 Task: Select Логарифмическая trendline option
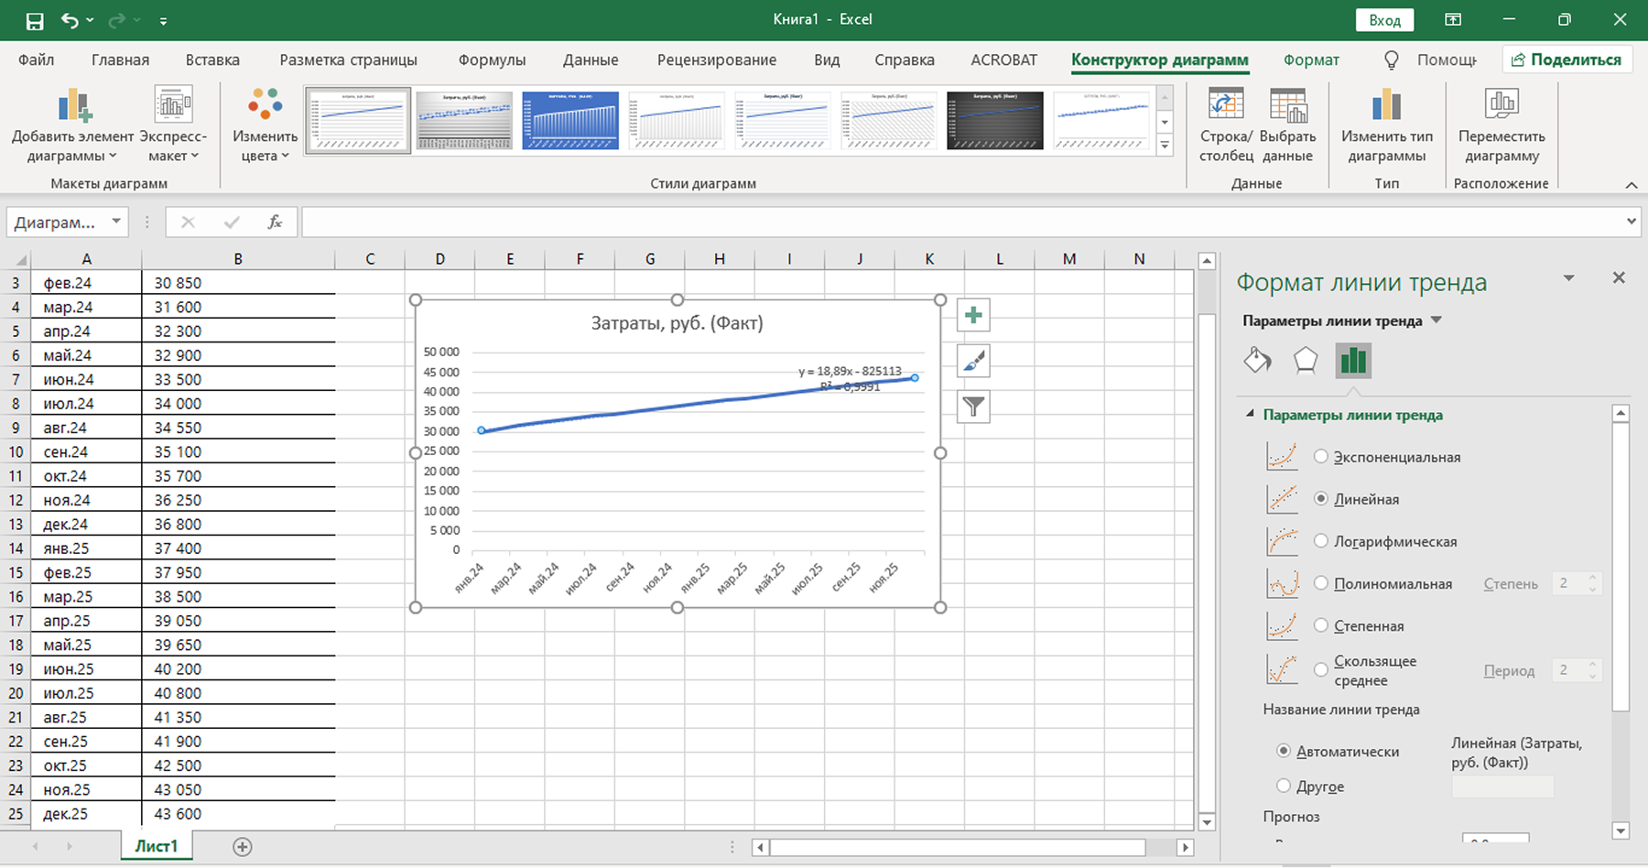[1321, 541]
